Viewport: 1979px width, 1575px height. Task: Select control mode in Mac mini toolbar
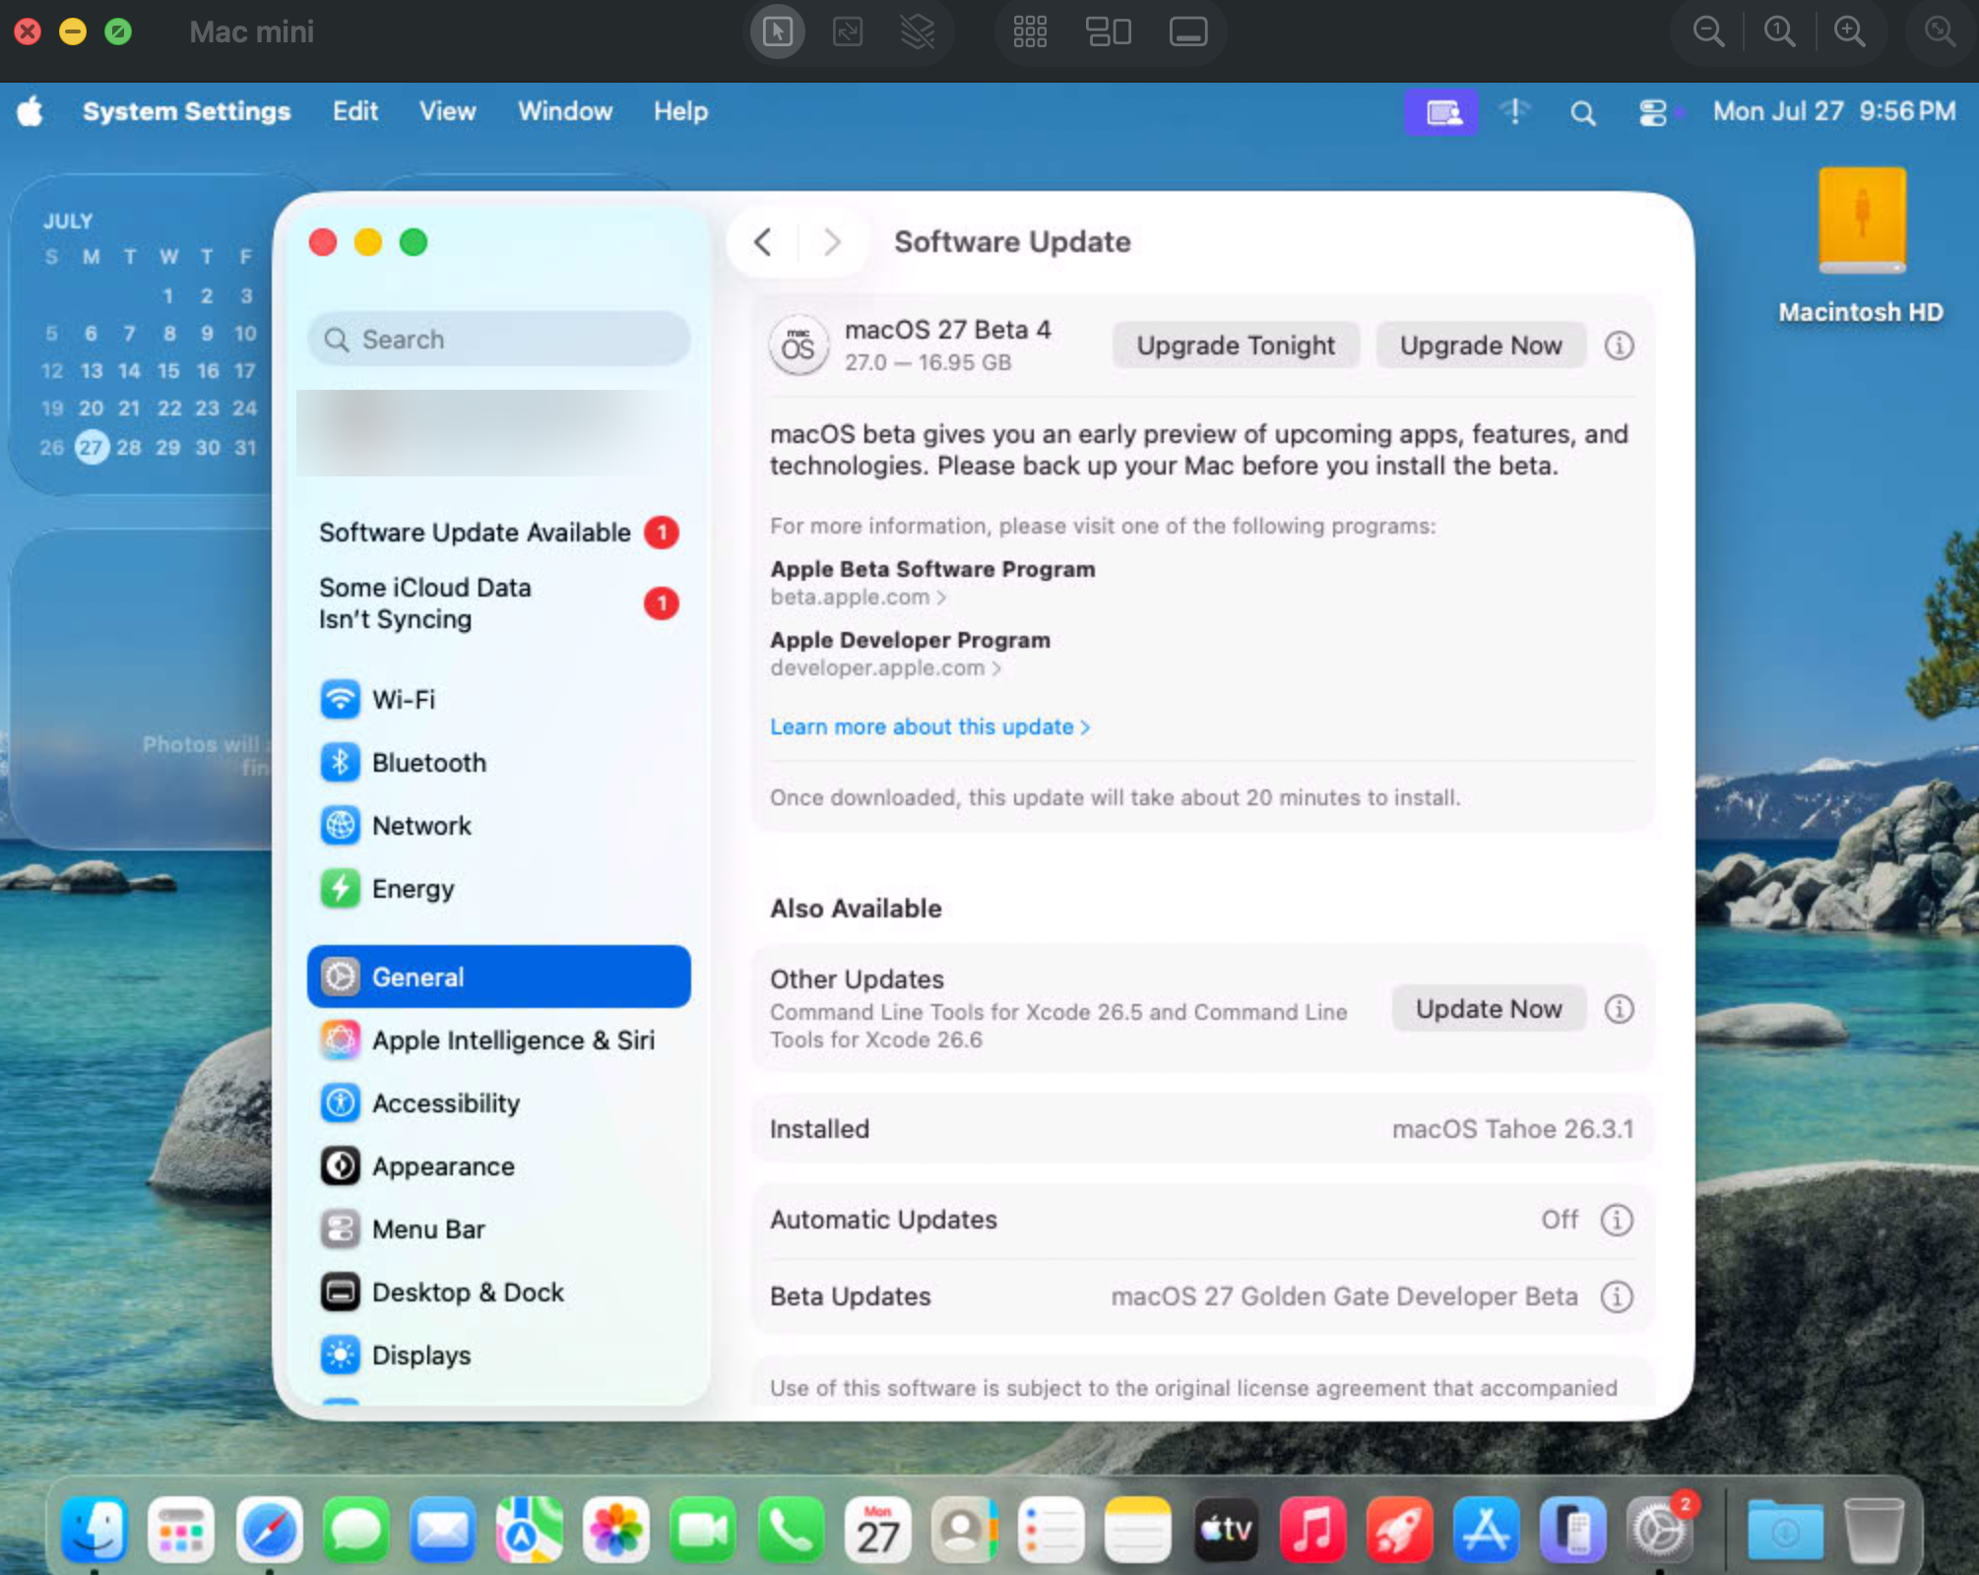pos(778,32)
